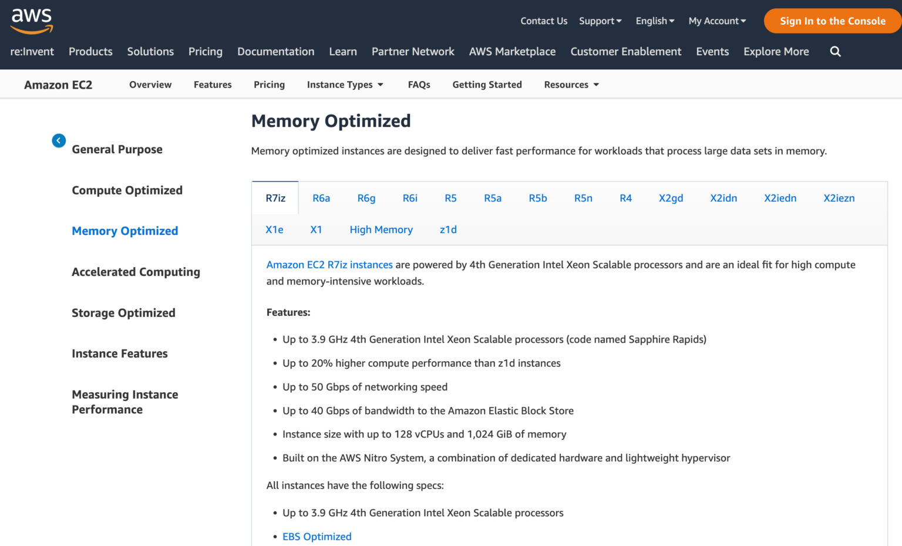Expand the Support dropdown
The width and height of the screenshot is (902, 546).
(600, 21)
